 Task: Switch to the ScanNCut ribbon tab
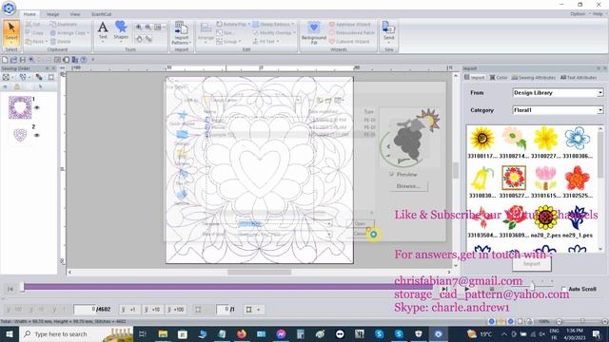[x=102, y=14]
